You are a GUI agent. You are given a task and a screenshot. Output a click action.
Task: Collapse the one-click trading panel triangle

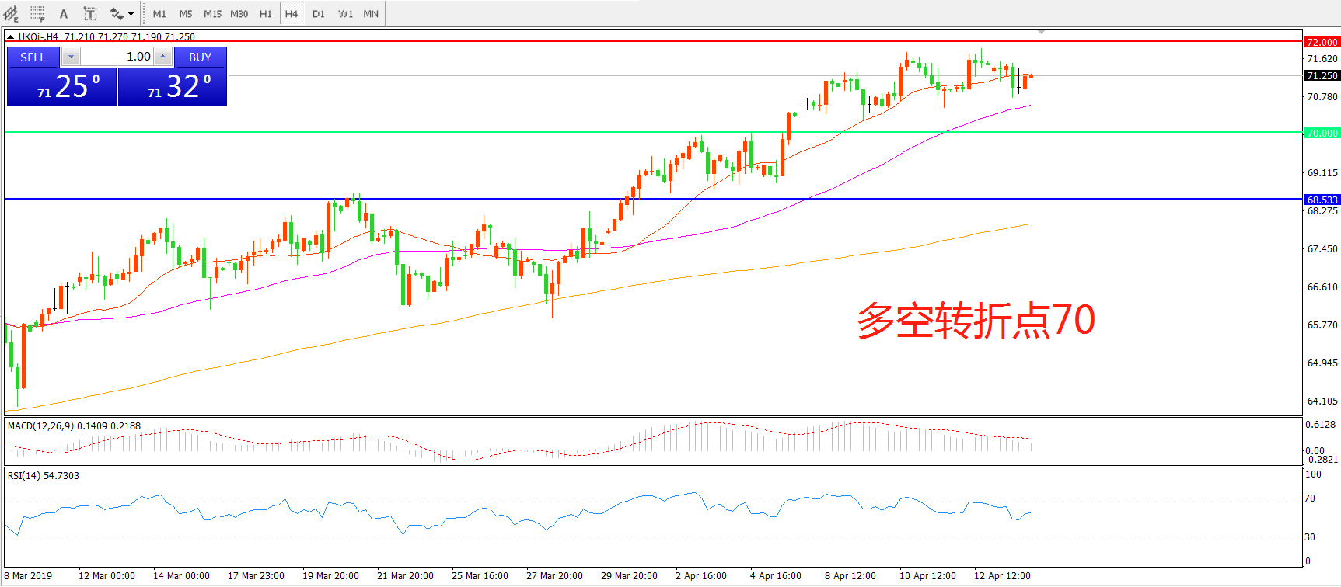pos(11,36)
